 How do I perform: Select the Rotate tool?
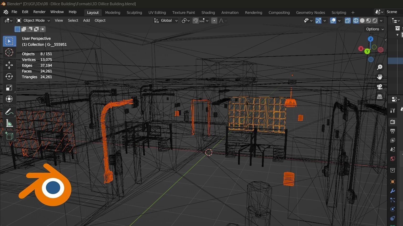(x=9, y=76)
